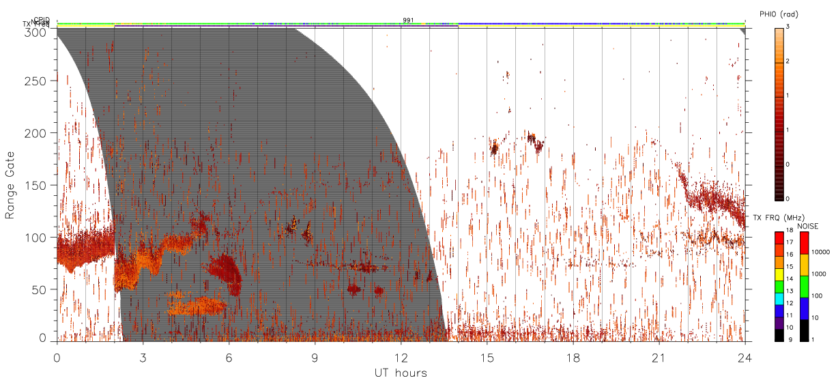Click x-axis tick label '12'

(401, 358)
